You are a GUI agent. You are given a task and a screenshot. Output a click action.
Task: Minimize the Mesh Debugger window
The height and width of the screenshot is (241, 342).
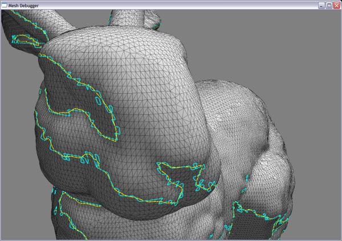click(x=321, y=6)
